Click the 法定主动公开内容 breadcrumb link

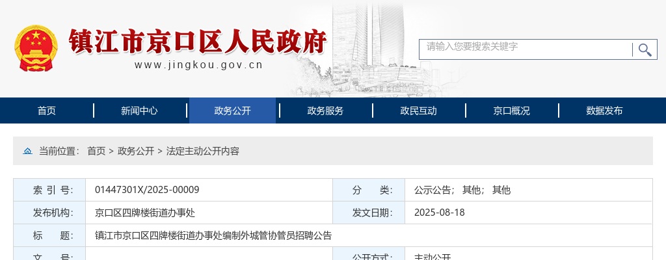pos(203,151)
